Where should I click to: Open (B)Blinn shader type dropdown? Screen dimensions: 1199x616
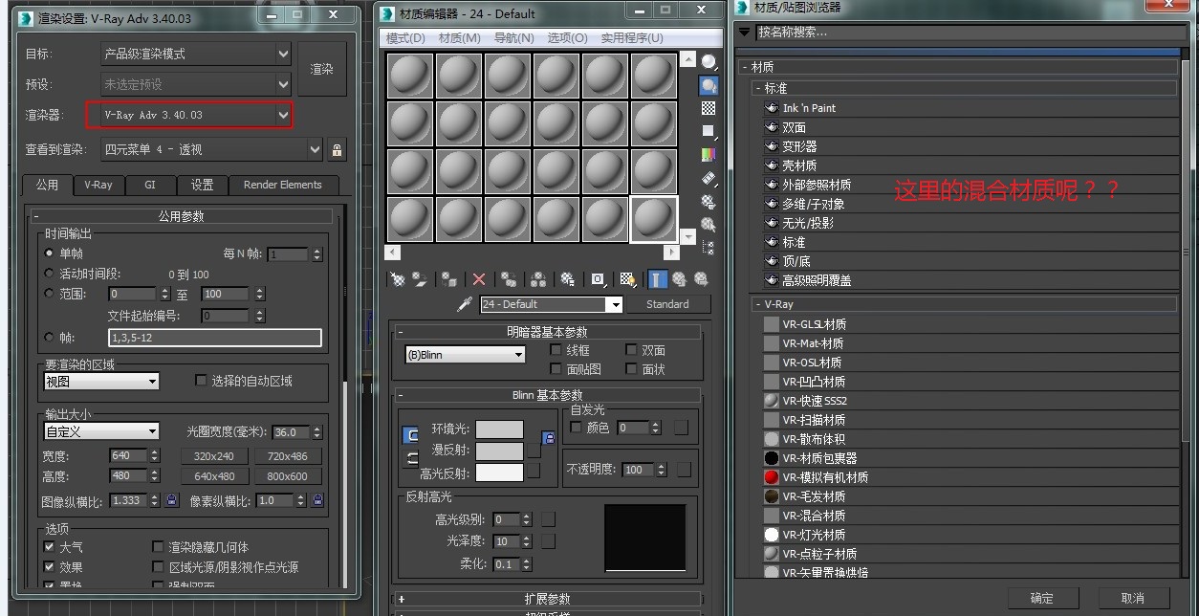pyautogui.click(x=466, y=355)
